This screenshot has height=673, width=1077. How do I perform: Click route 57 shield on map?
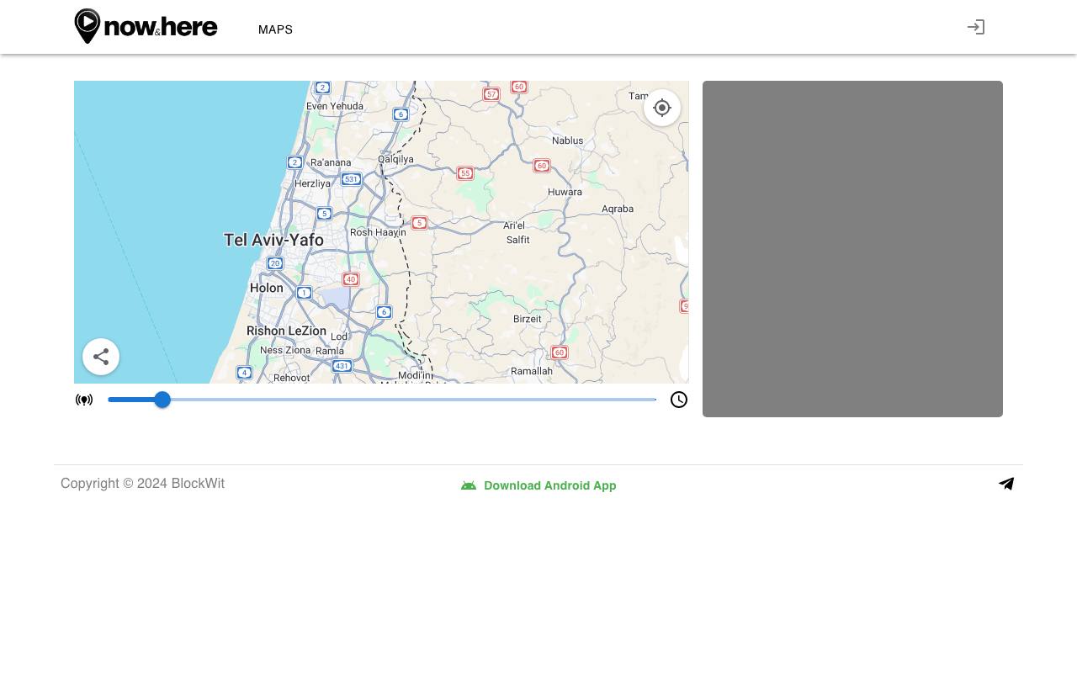(491, 94)
